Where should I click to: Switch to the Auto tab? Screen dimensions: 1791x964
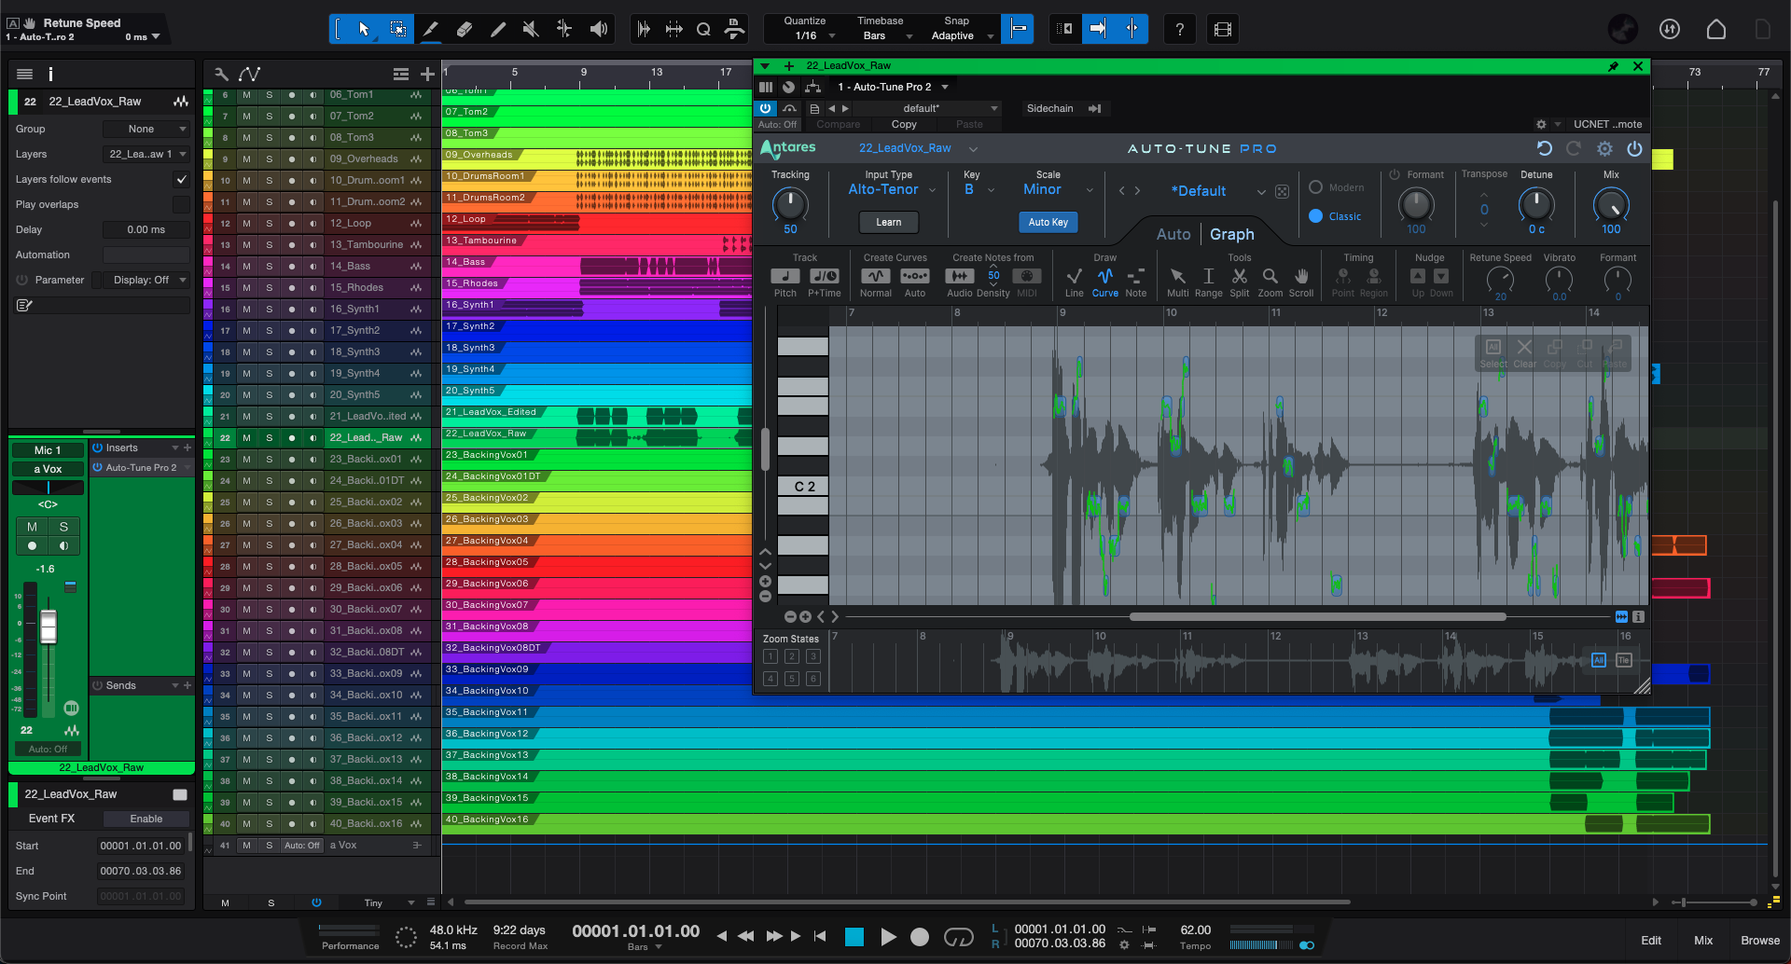tap(1173, 235)
